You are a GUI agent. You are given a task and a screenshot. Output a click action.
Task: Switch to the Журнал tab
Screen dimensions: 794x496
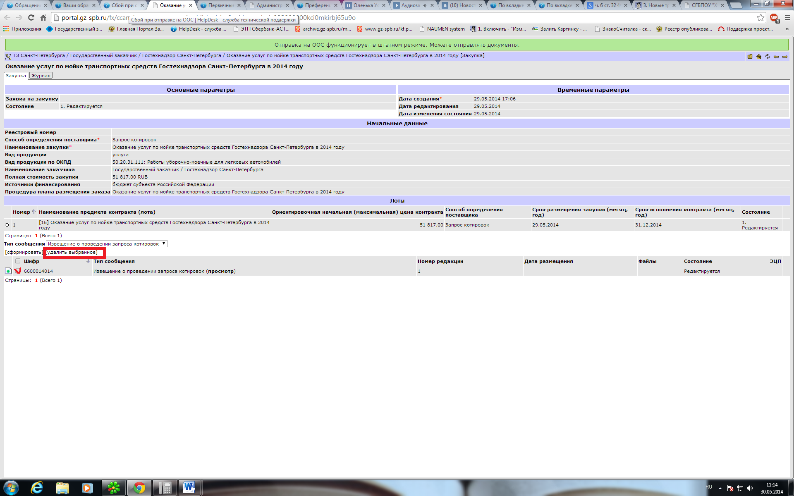click(x=41, y=76)
